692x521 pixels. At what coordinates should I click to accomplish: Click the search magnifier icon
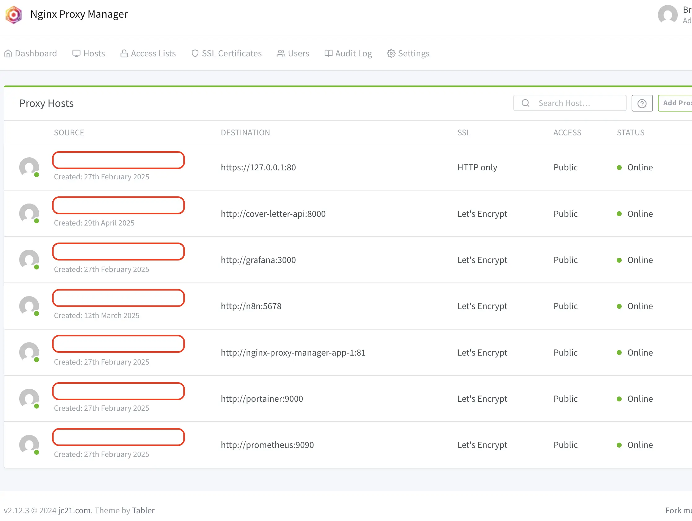(525, 103)
